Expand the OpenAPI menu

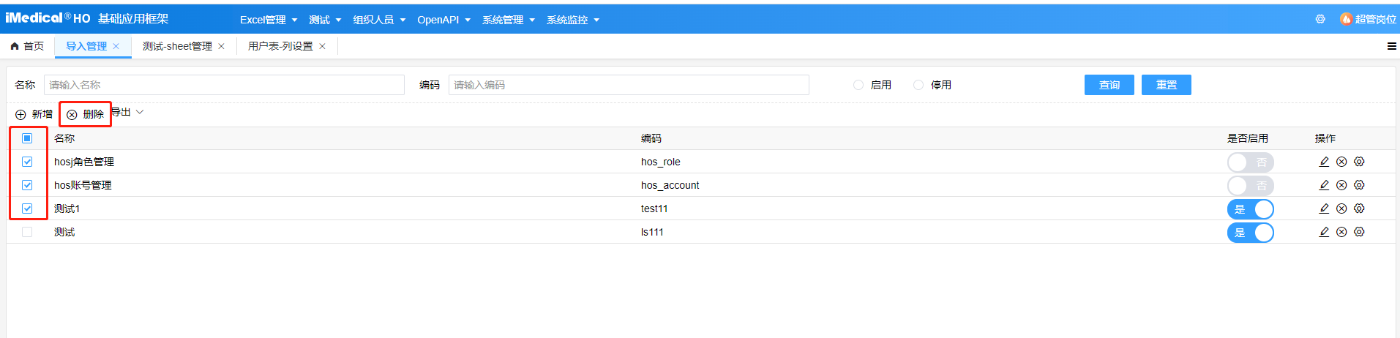coord(443,20)
